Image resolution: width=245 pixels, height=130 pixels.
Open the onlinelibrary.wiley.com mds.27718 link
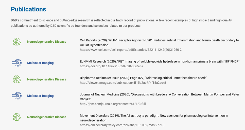pyautogui.click(x=122, y=125)
